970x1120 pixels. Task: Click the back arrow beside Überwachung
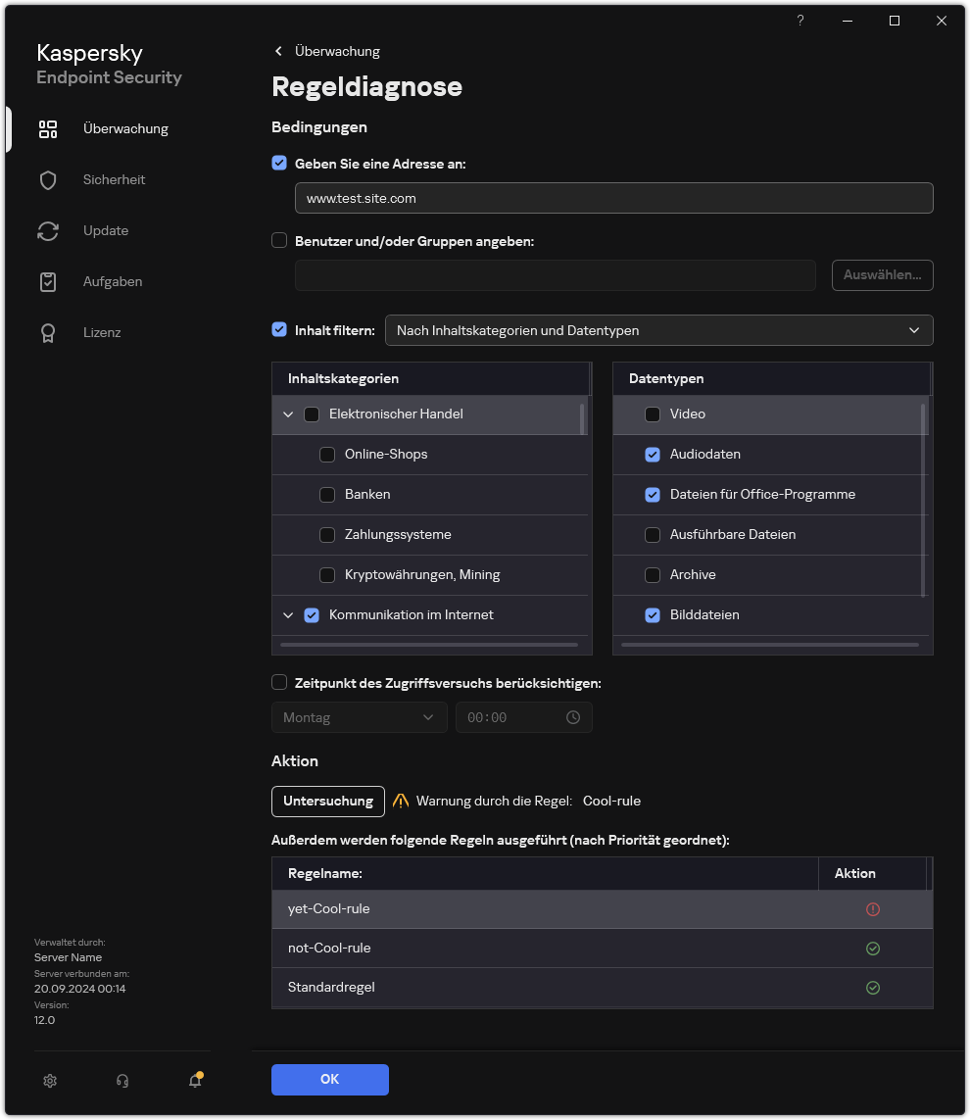(279, 51)
